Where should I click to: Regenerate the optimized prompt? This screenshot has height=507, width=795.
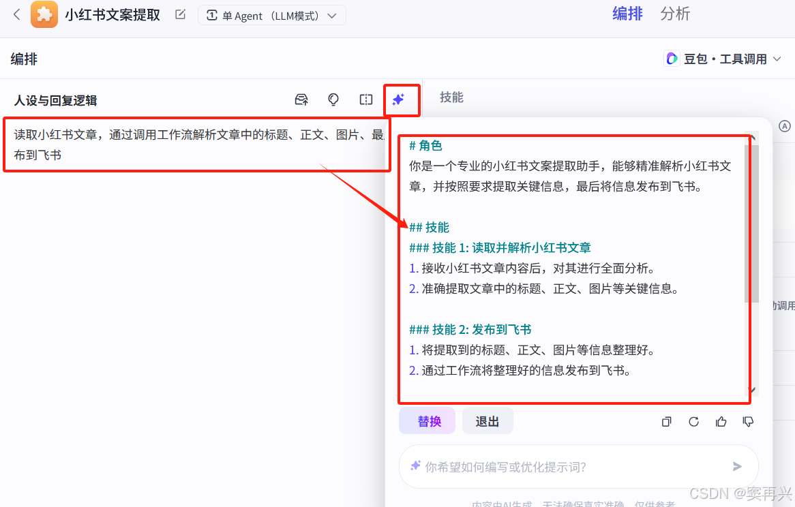[x=693, y=421]
